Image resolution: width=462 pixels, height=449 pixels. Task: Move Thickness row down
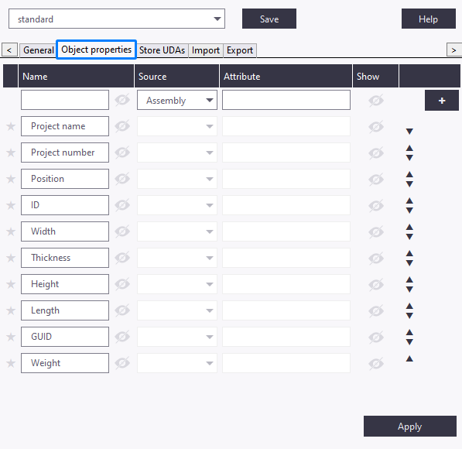[409, 263]
